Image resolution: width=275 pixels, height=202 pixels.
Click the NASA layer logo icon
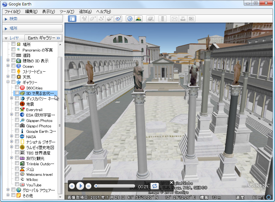(x=22, y=136)
